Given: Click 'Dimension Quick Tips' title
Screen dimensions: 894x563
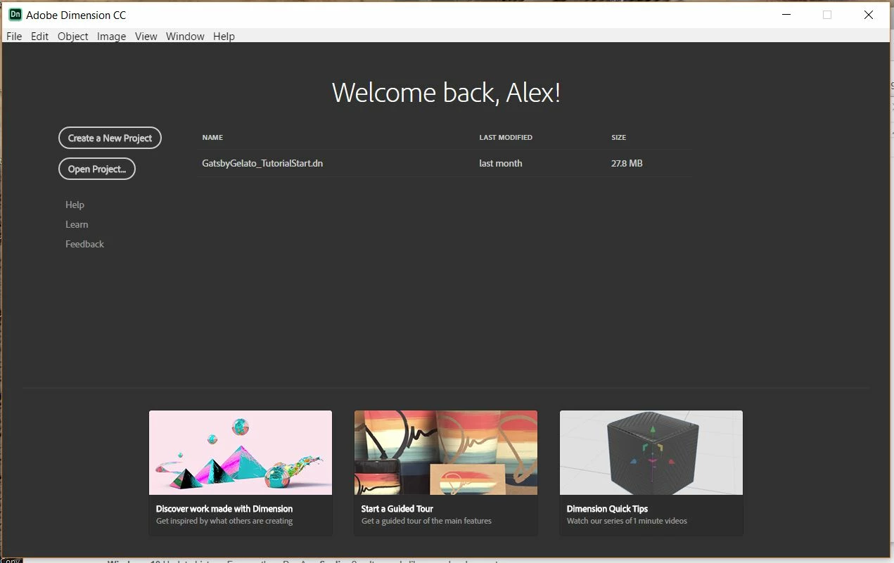Looking at the screenshot, I should pos(607,509).
